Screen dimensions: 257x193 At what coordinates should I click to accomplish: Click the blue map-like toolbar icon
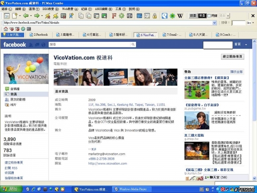tap(139, 16)
